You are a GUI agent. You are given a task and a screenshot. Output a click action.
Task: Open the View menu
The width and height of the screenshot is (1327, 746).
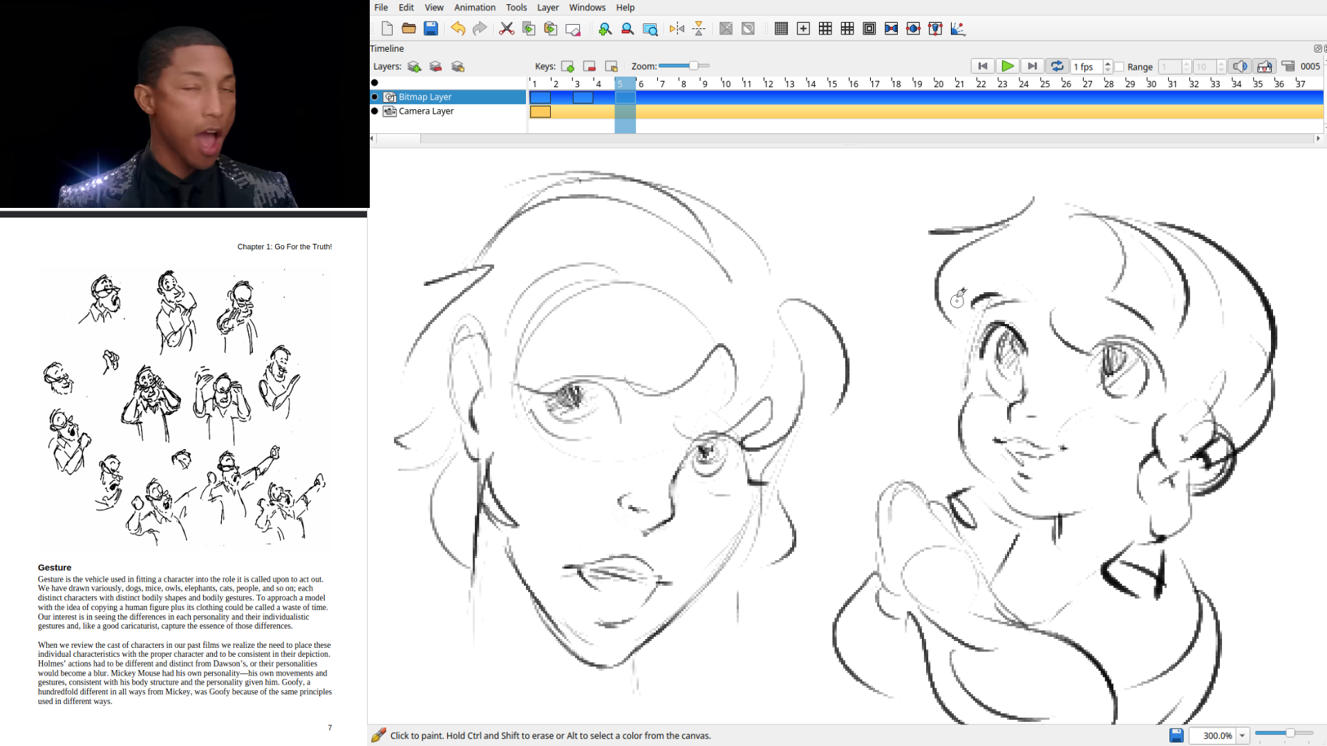[434, 8]
